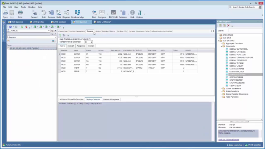The image size is (265, 149).
Task: Click the Code Snippets search field
Action: coord(245,31)
